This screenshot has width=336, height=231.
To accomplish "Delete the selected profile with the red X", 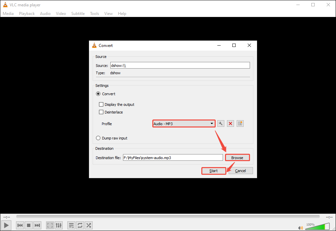I will (x=230, y=123).
